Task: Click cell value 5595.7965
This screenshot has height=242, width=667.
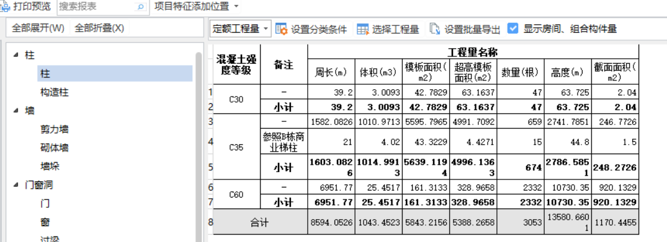Action: click(426, 121)
